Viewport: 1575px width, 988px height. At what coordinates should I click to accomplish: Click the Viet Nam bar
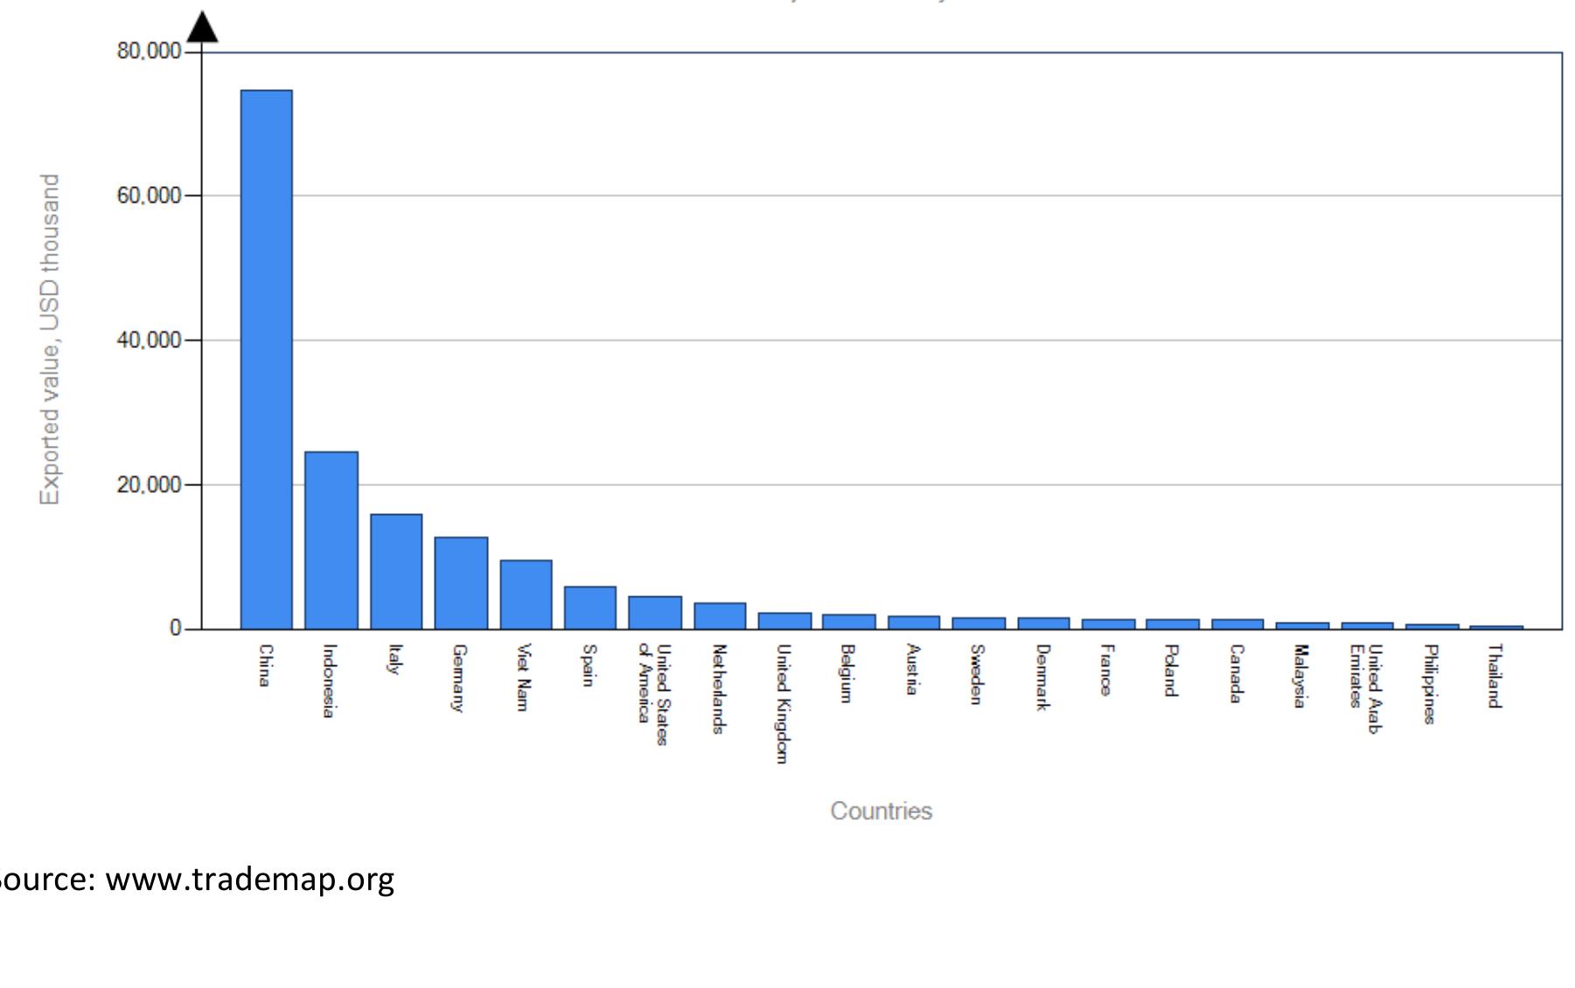(526, 594)
